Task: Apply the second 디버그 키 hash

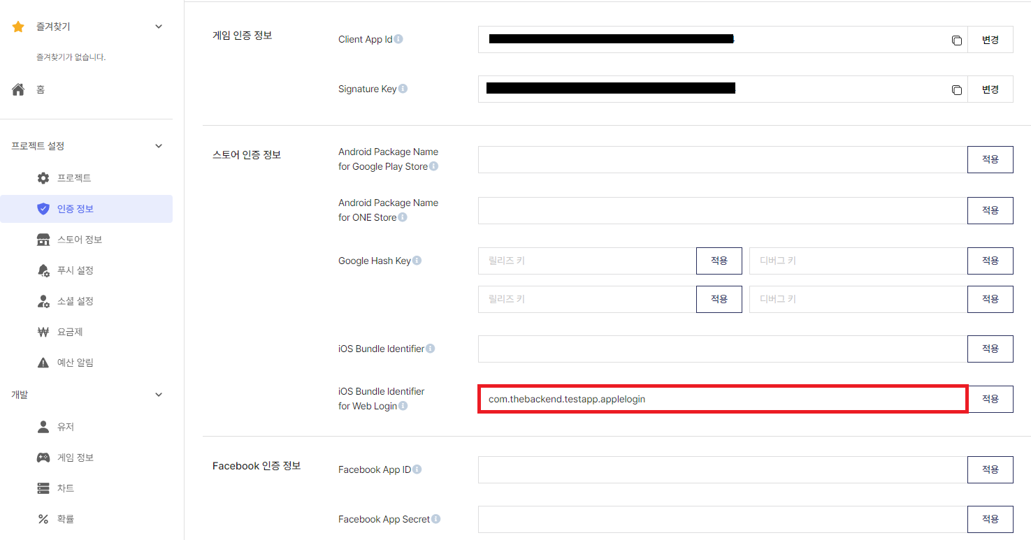Action: point(990,299)
